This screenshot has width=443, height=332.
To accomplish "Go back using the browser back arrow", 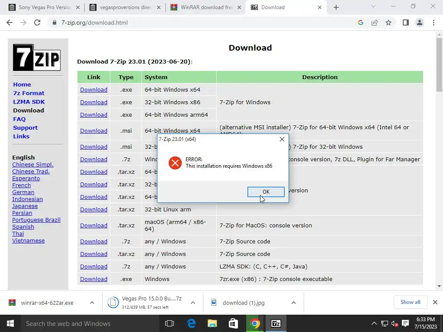I will click(x=10, y=22).
